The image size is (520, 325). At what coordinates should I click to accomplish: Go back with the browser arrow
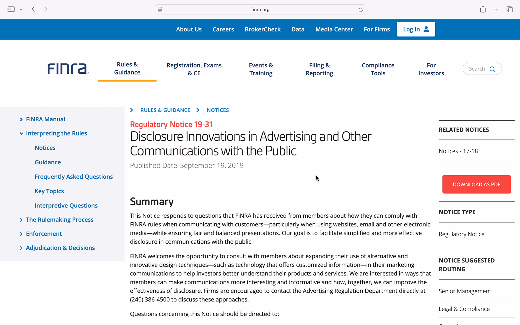point(33,9)
